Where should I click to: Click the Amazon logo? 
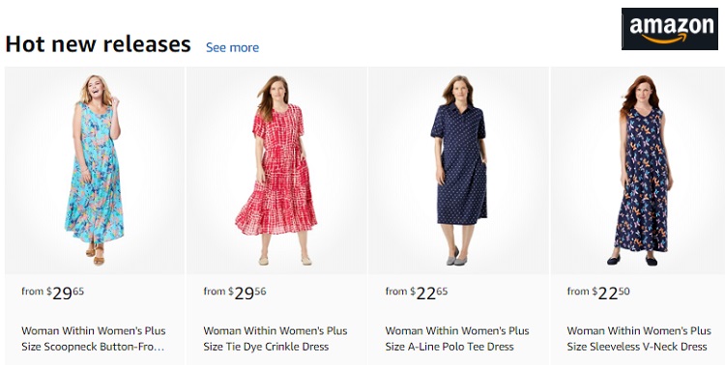670,29
